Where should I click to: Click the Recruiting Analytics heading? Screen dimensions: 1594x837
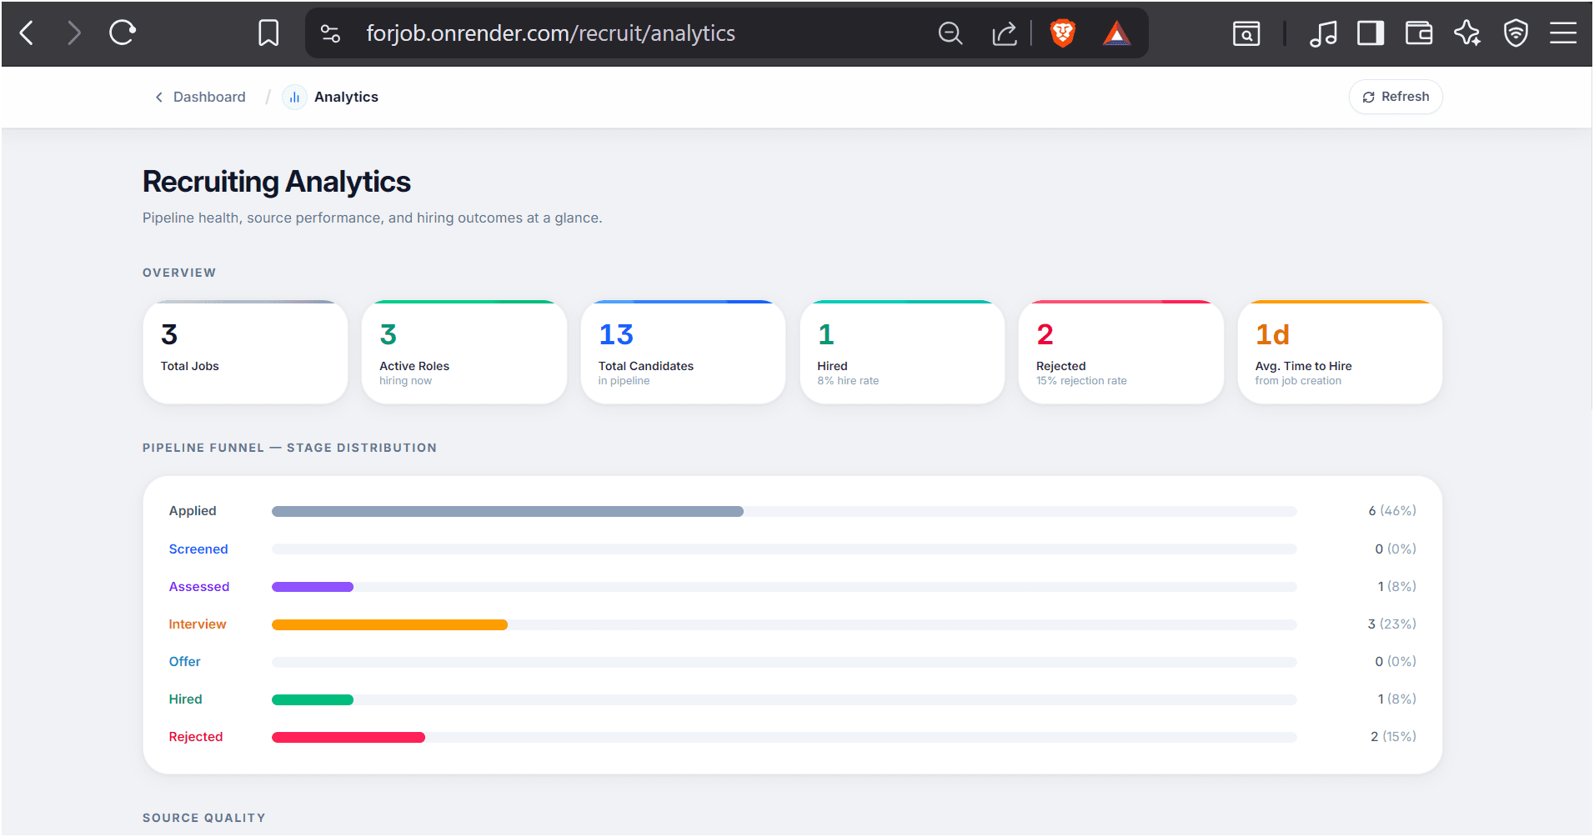click(x=277, y=182)
